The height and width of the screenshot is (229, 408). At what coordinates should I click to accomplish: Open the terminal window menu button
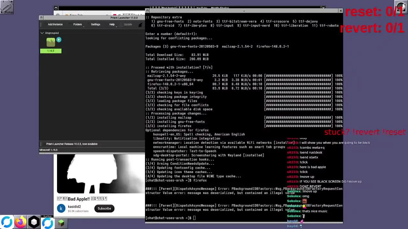coord(147,11)
